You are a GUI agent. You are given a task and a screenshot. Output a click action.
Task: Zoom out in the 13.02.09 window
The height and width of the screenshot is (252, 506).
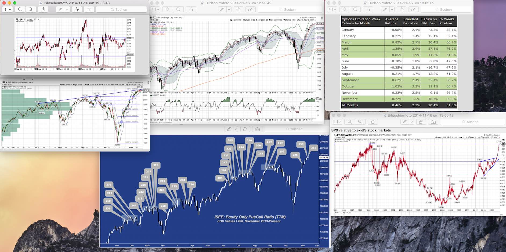click(x=345, y=9)
